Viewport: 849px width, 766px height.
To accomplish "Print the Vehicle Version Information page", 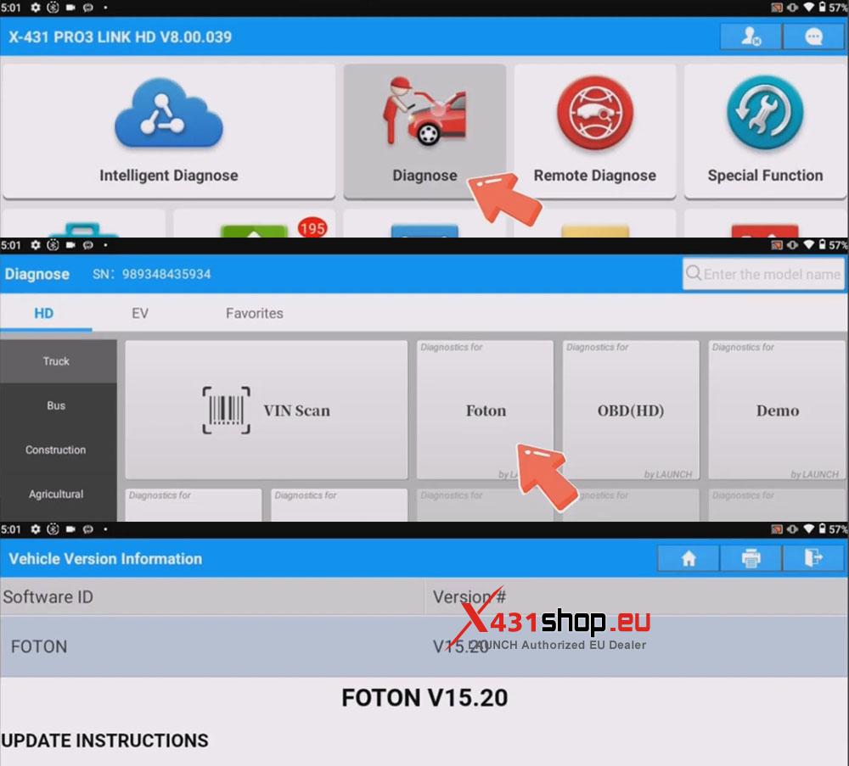I will (x=751, y=557).
